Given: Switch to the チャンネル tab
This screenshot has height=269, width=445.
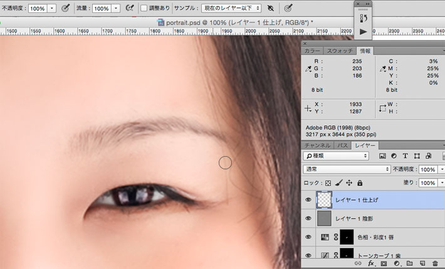Looking at the screenshot, I should [x=318, y=145].
